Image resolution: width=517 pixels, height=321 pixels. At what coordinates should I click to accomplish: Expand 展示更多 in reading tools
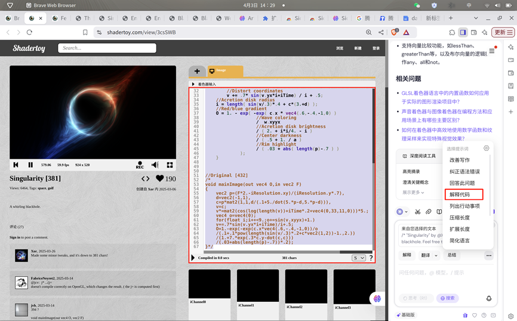[414, 192]
